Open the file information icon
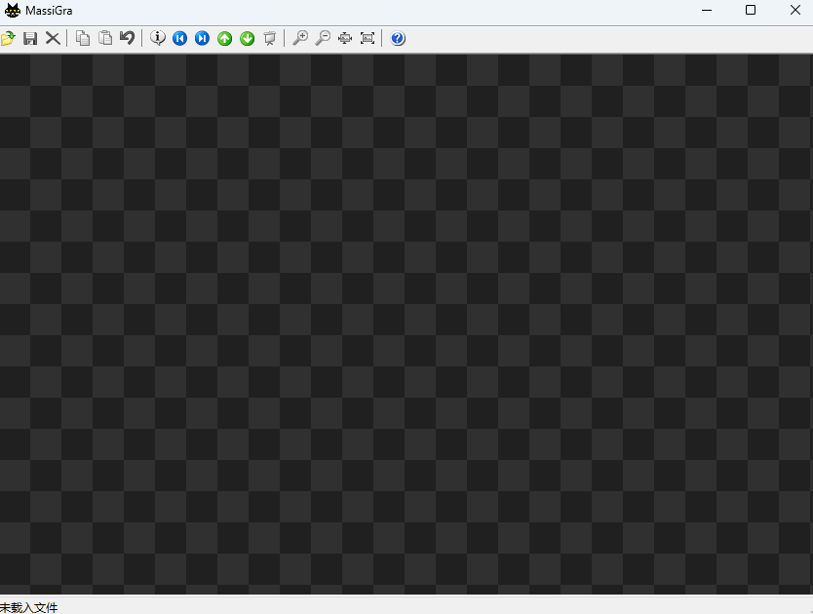Viewport: 813px width, 614px height. [158, 38]
